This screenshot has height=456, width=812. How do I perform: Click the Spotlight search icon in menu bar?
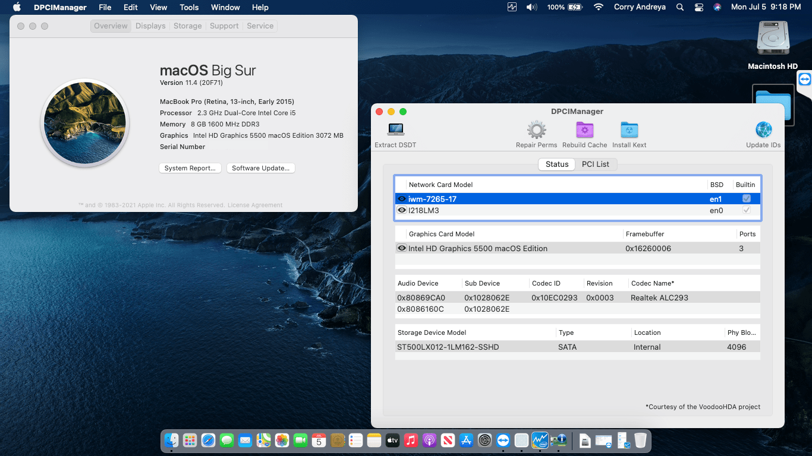click(x=680, y=7)
